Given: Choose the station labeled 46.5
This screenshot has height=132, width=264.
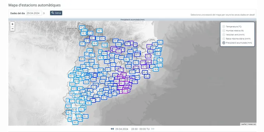Looking at the screenshot, I should 150,51.
